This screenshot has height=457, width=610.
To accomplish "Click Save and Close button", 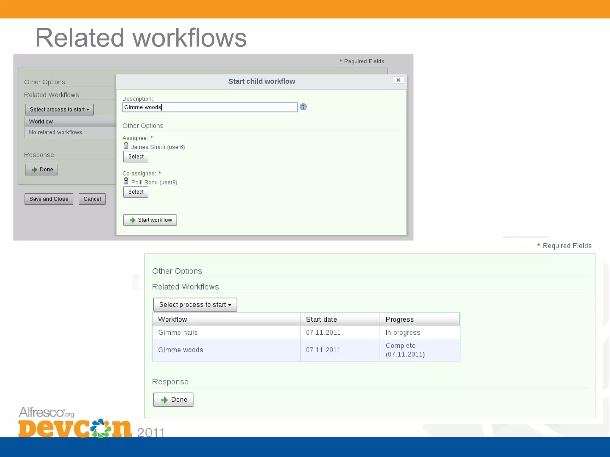I will (49, 199).
